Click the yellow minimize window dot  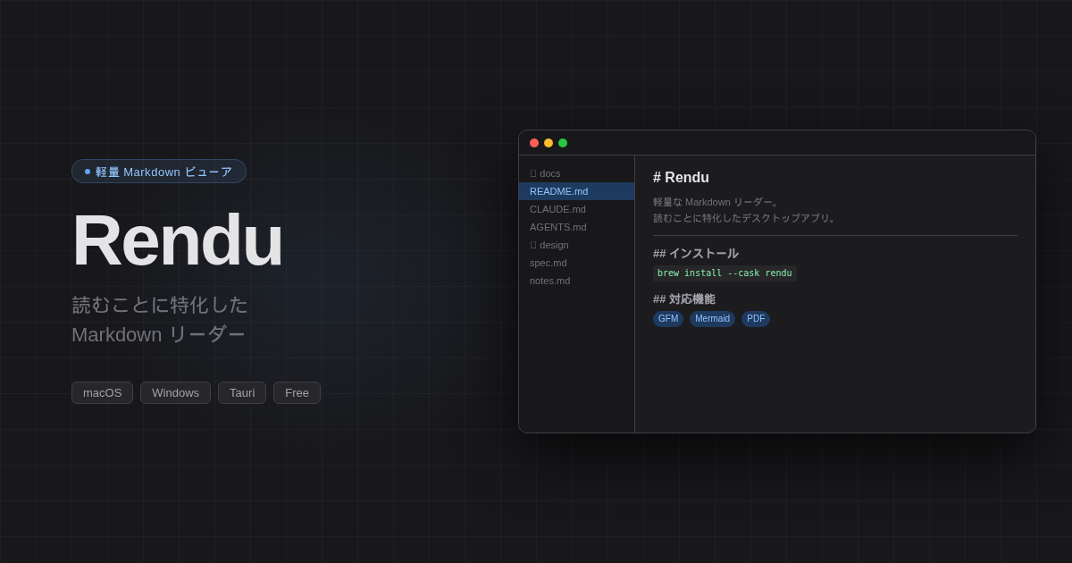coord(549,143)
